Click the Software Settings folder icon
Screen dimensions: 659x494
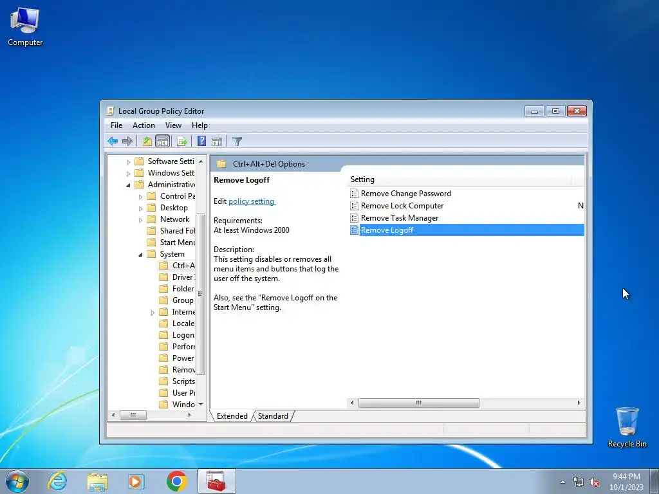(139, 161)
